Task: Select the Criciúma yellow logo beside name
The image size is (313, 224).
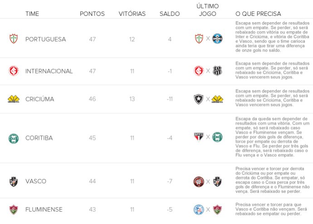Action: click(14, 99)
